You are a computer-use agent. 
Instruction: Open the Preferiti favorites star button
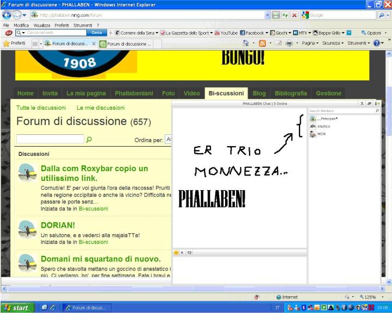(15, 43)
